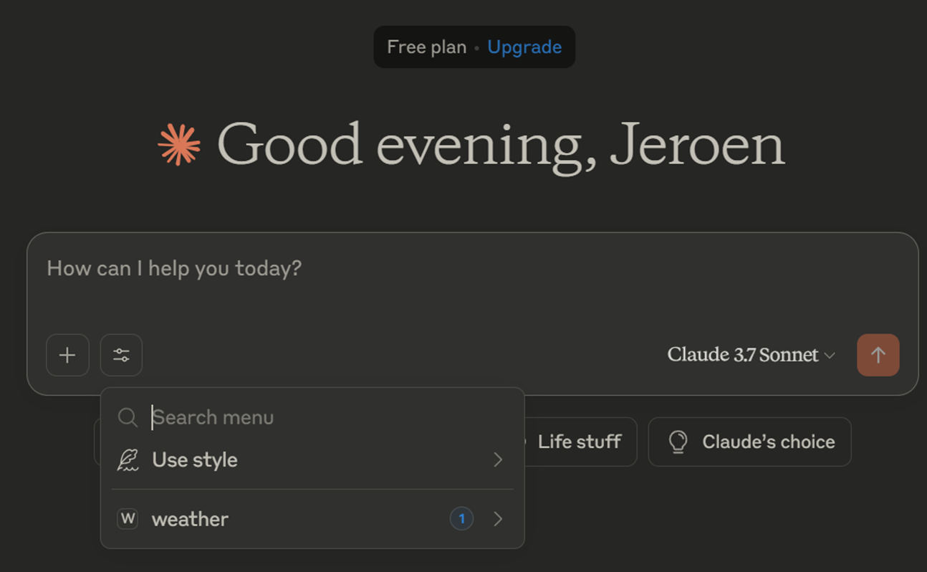Click the plus attachment button
Image resolution: width=927 pixels, height=572 pixels.
(x=67, y=355)
